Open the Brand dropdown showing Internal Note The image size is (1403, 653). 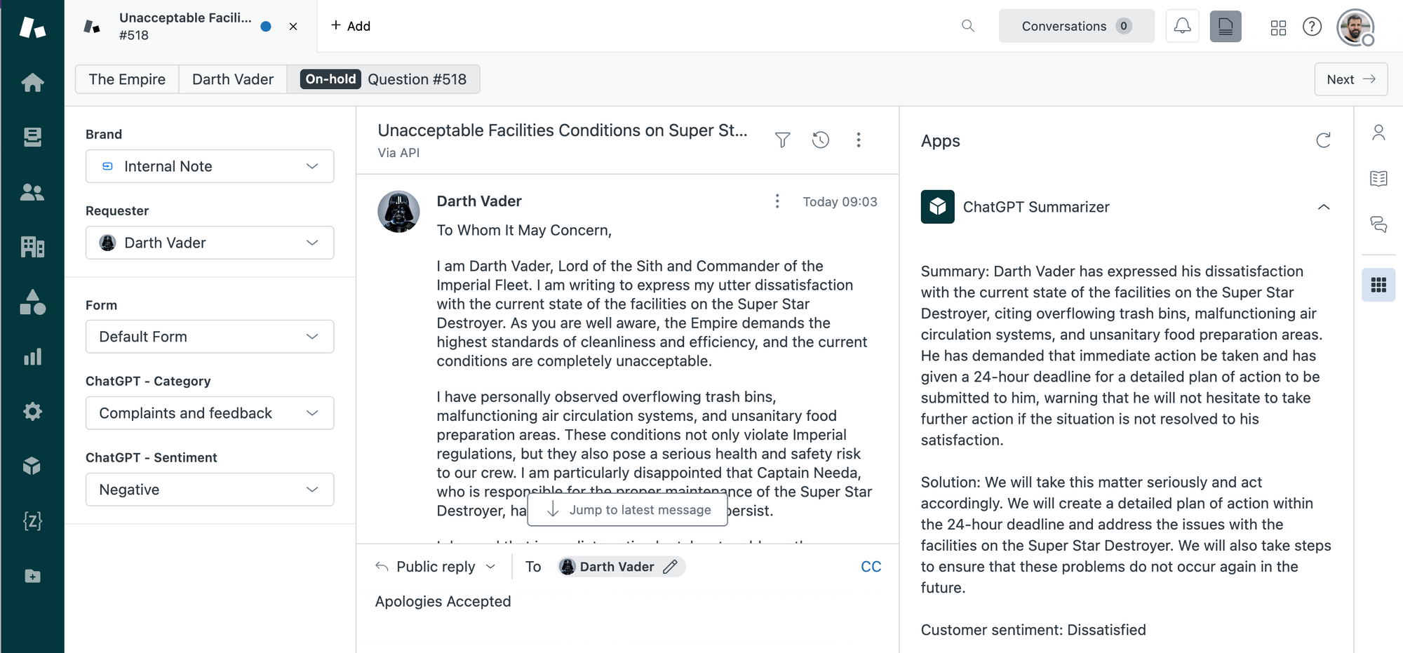pos(209,166)
